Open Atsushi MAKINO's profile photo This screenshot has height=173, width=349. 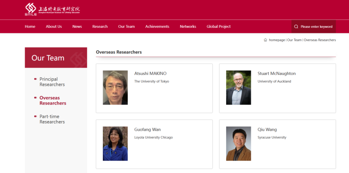point(115,88)
